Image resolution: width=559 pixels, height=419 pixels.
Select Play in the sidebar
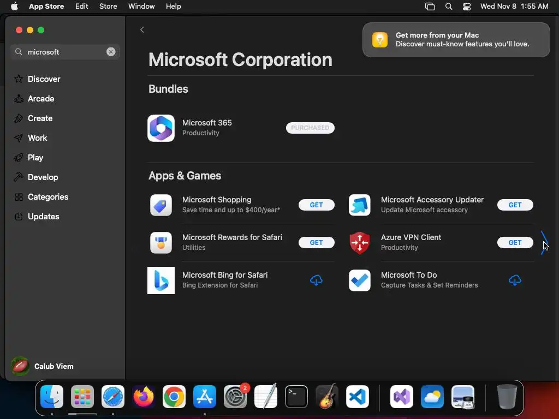(65, 158)
